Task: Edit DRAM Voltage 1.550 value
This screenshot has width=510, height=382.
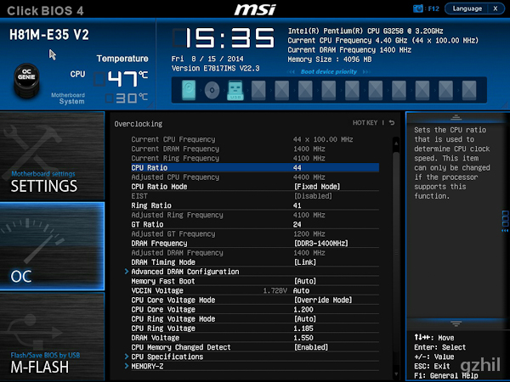Action: click(303, 338)
